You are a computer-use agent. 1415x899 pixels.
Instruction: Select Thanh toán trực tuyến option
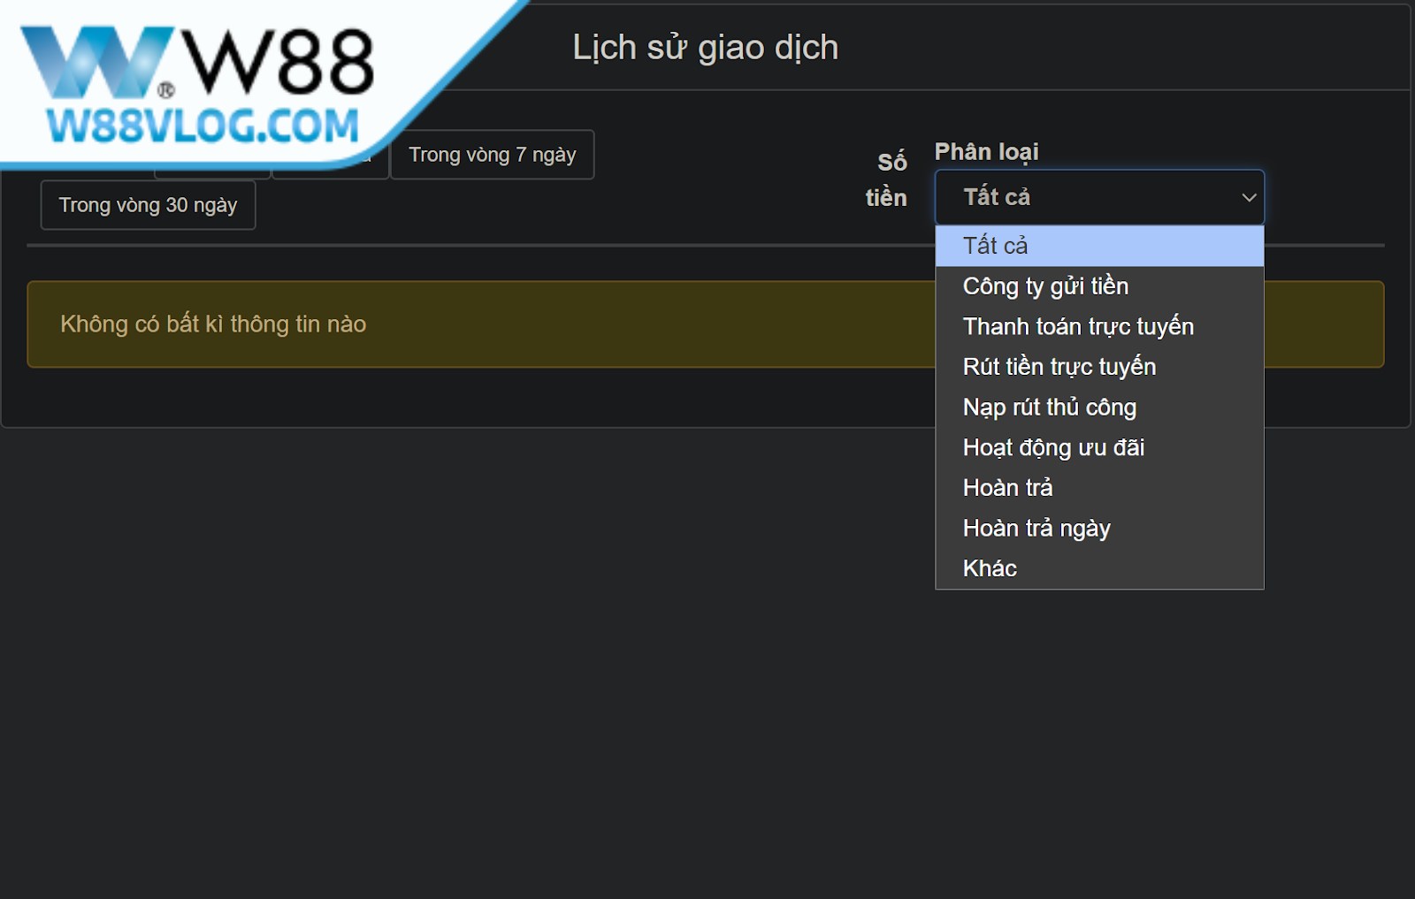pos(1099,326)
